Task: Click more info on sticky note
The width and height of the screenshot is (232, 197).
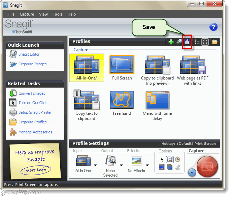Action: coord(36,170)
